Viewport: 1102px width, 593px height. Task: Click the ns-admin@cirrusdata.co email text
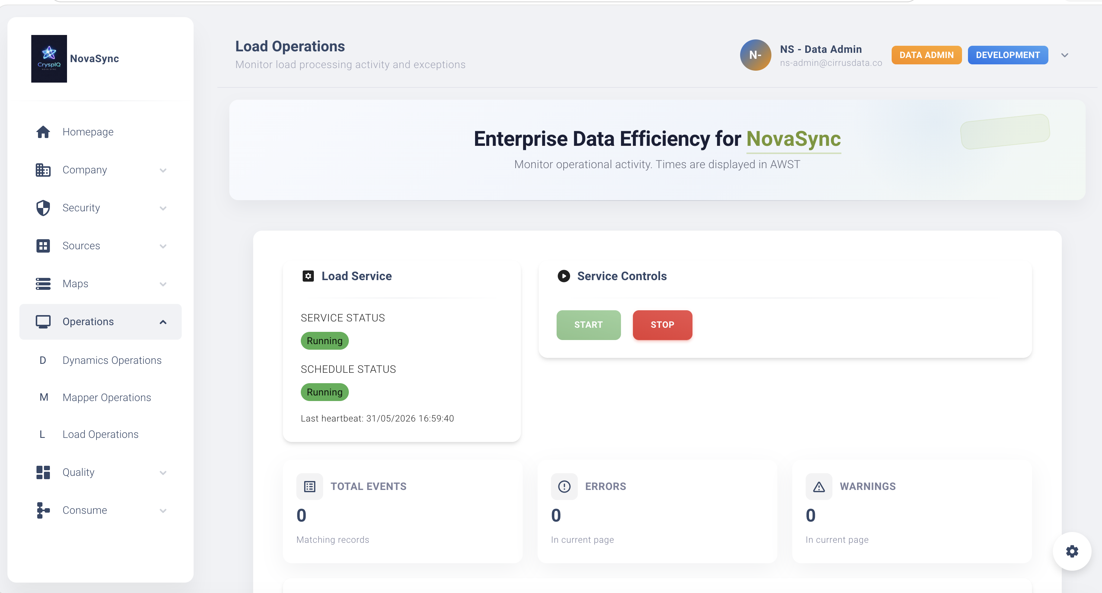tap(831, 63)
